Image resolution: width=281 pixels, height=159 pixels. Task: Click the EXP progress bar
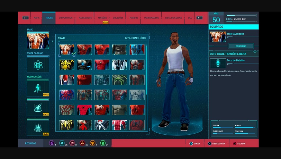pyautogui.click(x=242, y=16)
